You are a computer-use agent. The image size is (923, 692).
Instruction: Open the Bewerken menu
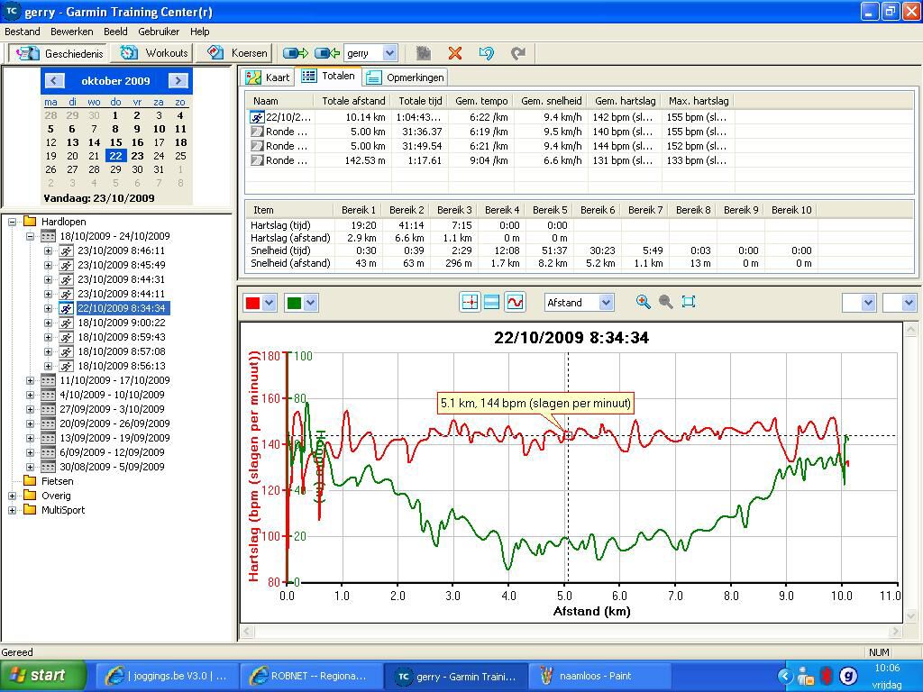[x=72, y=32]
